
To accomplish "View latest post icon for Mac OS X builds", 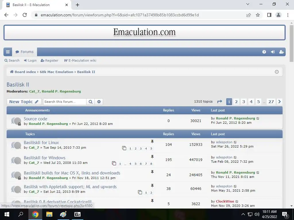I will point(258,172).
